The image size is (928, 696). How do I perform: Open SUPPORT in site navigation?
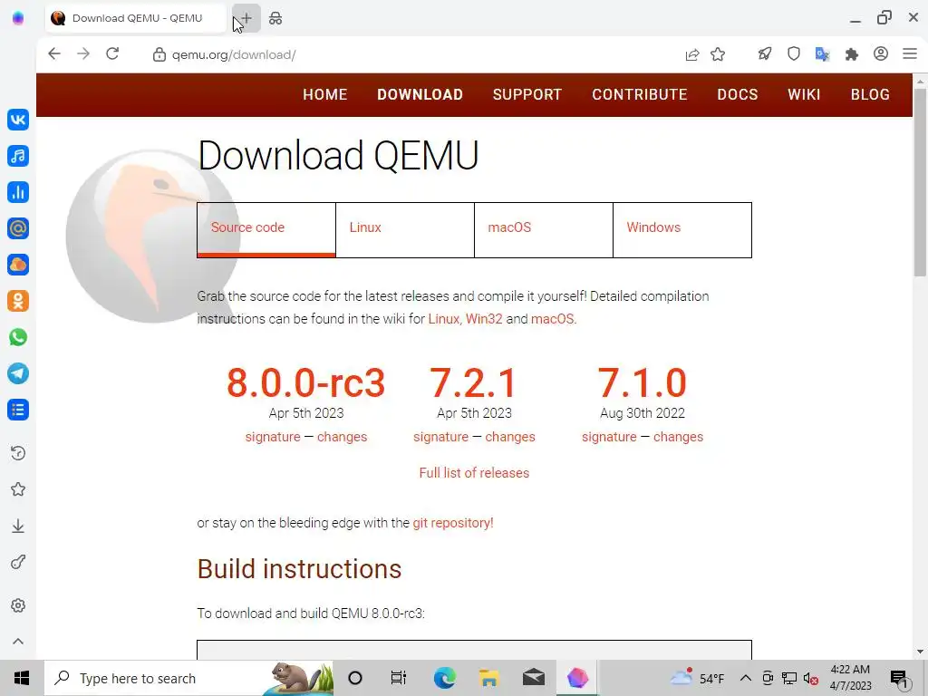tap(527, 94)
